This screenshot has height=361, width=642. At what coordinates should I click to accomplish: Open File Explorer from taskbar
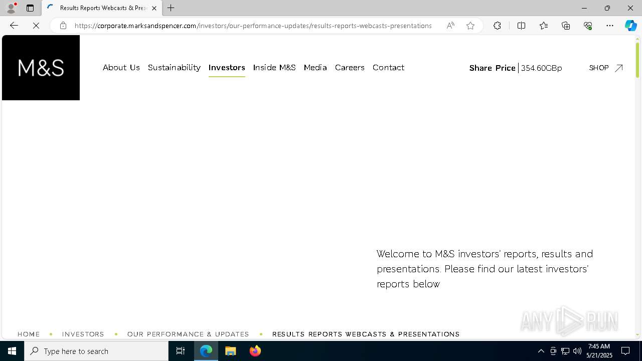231,351
